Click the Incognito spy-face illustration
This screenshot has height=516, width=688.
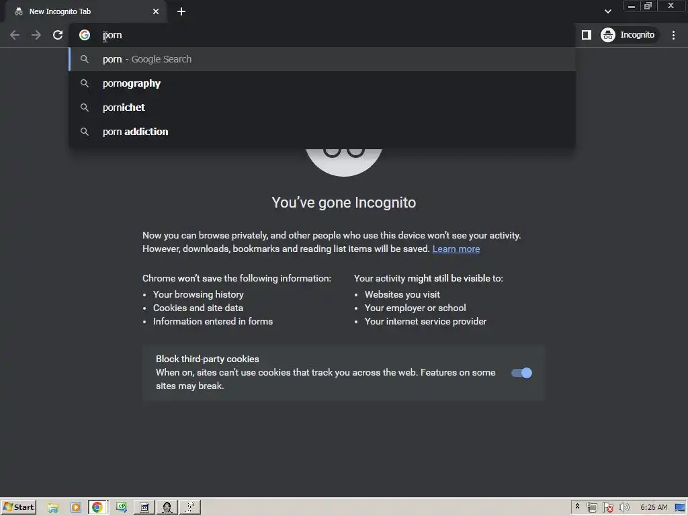[344, 161]
